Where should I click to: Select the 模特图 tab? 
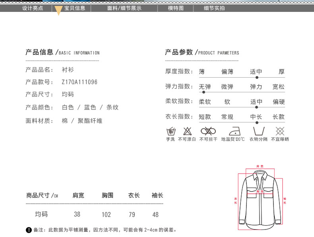click(176, 8)
